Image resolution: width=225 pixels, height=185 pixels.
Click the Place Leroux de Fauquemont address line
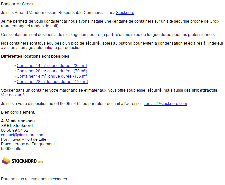28,144
